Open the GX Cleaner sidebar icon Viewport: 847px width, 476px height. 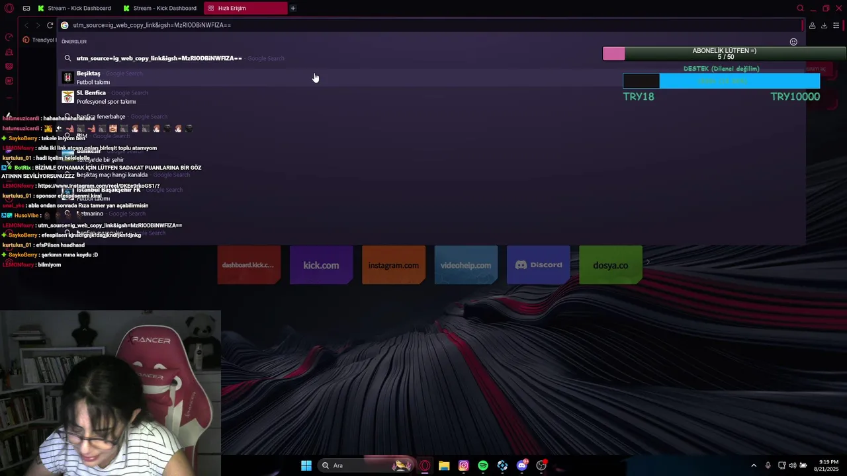[x=9, y=52]
